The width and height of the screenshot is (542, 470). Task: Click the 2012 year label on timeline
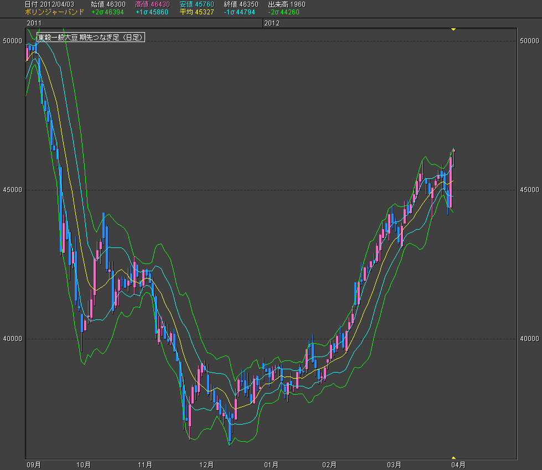(272, 23)
